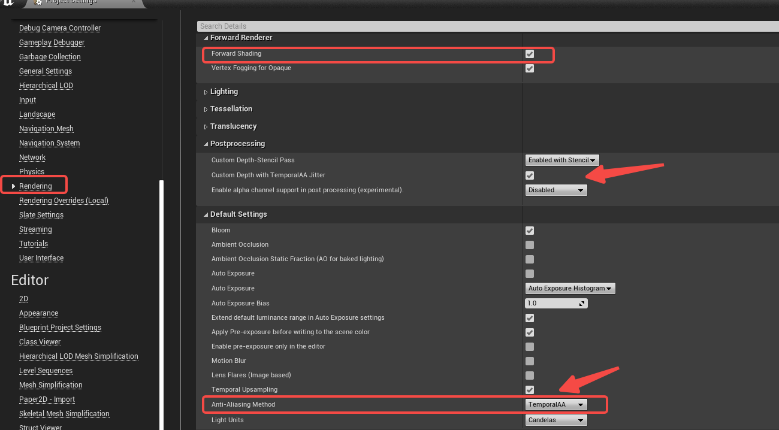Open Anti-Aliasing Method TemporalAA dropdown
The image size is (779, 430).
pyautogui.click(x=556, y=404)
